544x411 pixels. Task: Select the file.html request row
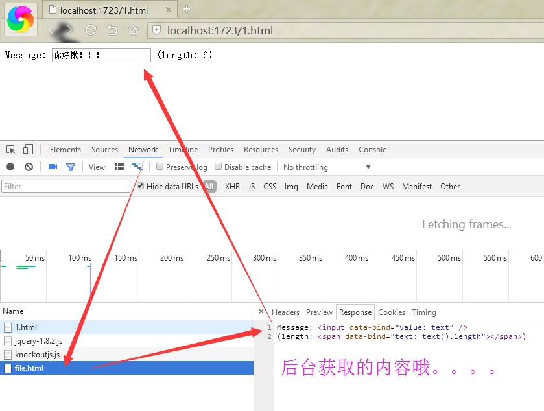[126, 368]
